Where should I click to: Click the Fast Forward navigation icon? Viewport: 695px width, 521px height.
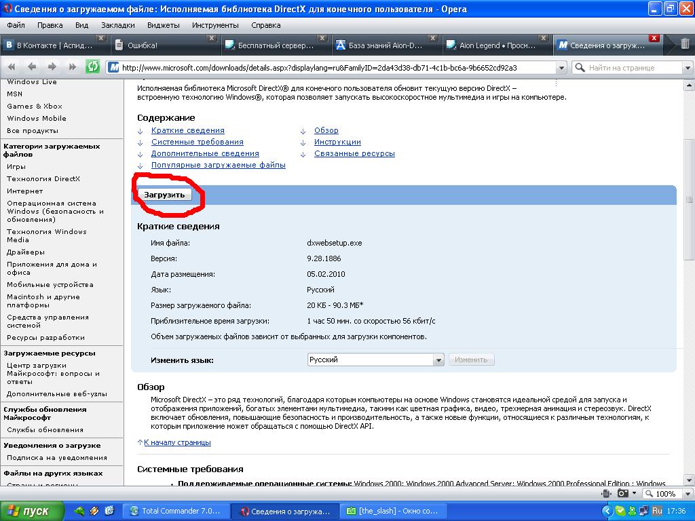point(72,67)
